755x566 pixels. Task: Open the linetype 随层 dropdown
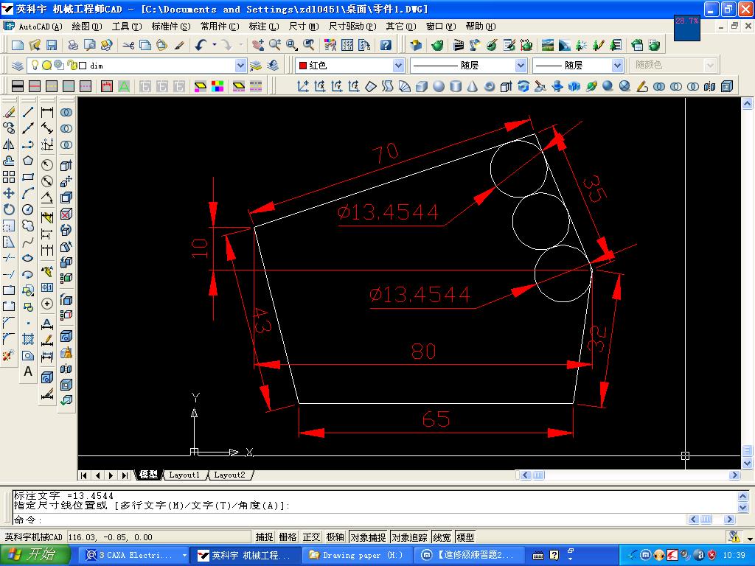(521, 65)
